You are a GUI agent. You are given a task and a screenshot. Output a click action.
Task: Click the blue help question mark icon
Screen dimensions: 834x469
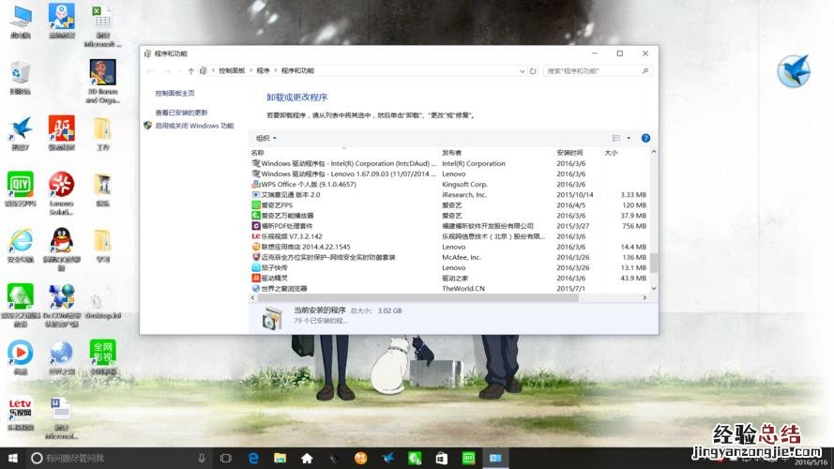pos(645,138)
